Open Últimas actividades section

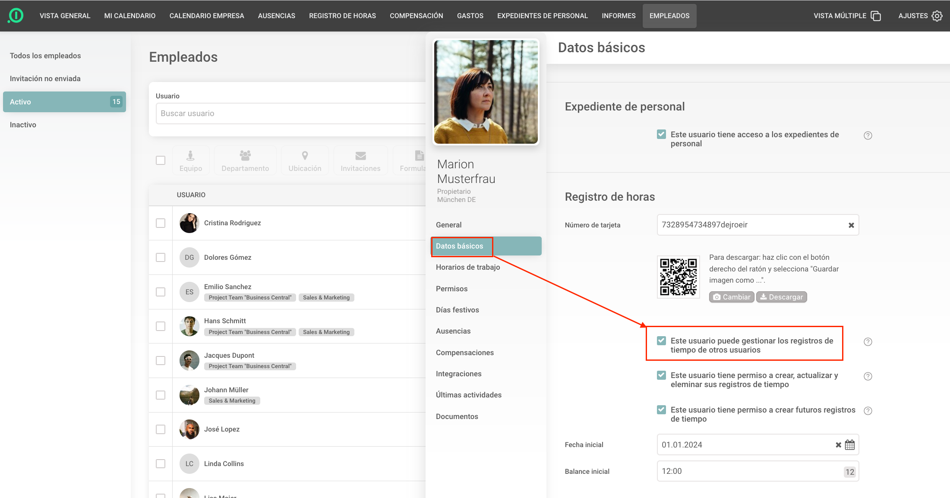point(486,395)
